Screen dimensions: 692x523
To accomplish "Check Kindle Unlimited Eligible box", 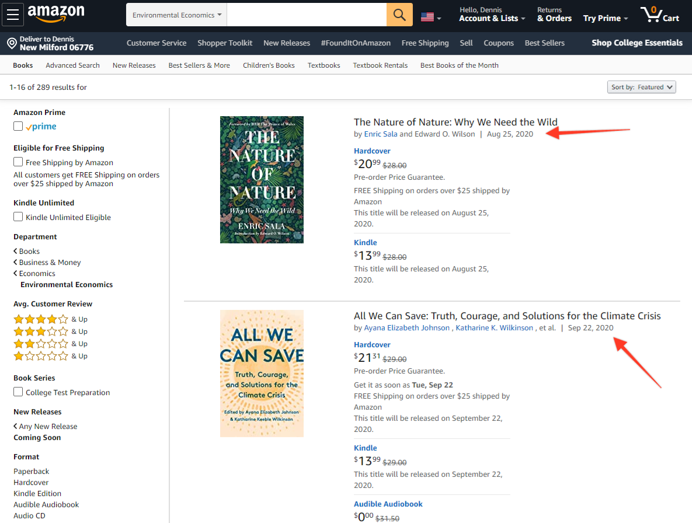I will click(18, 217).
